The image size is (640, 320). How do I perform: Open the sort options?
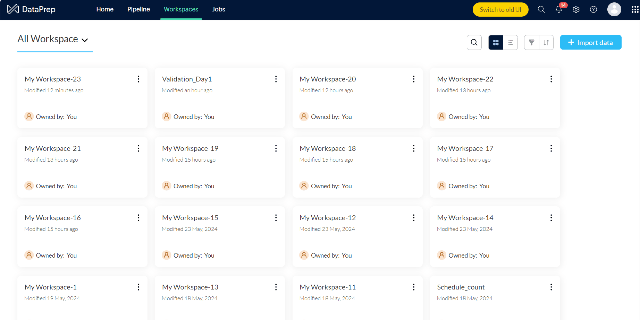tap(546, 43)
